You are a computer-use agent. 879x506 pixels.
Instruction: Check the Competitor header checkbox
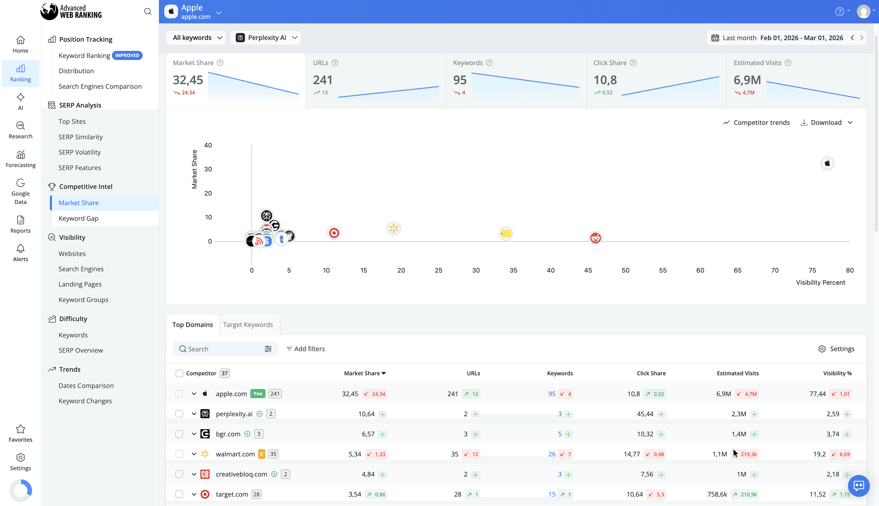[x=179, y=373]
